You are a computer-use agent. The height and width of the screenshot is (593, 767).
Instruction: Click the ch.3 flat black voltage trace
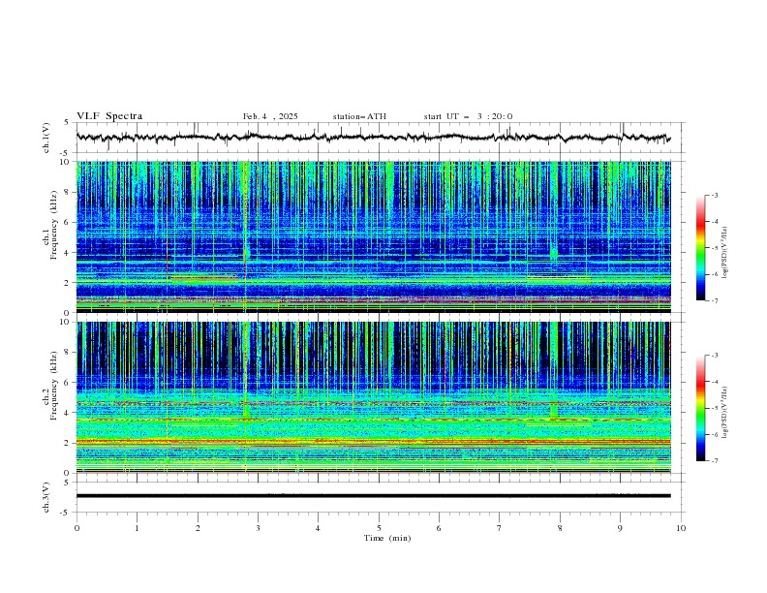[374, 496]
